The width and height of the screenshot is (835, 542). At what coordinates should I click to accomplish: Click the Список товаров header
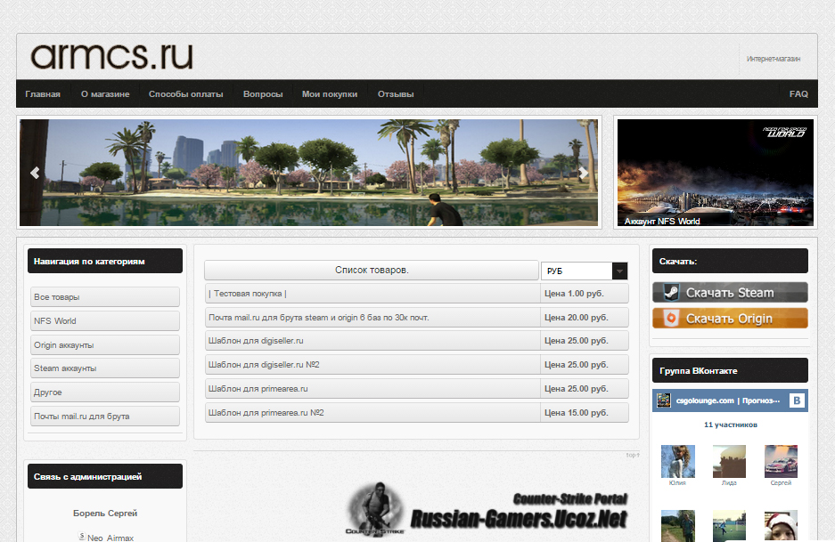372,271
